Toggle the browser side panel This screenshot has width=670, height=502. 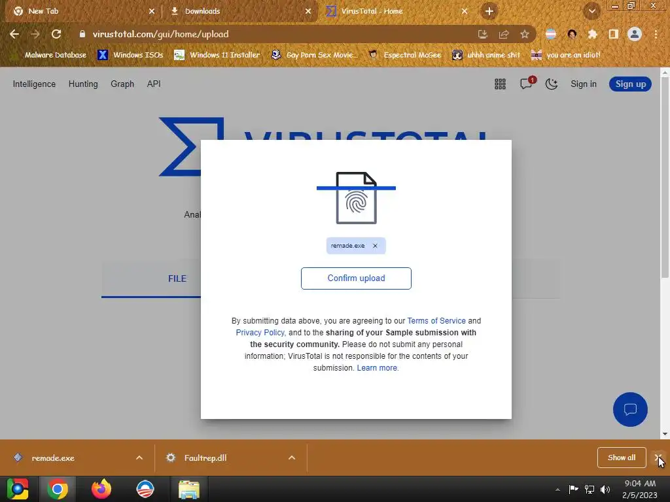[614, 34]
